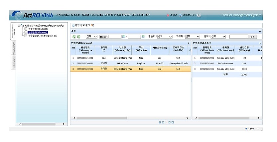Click the 1110.22 vehicle number cell
277x142 pixels.
160,63
